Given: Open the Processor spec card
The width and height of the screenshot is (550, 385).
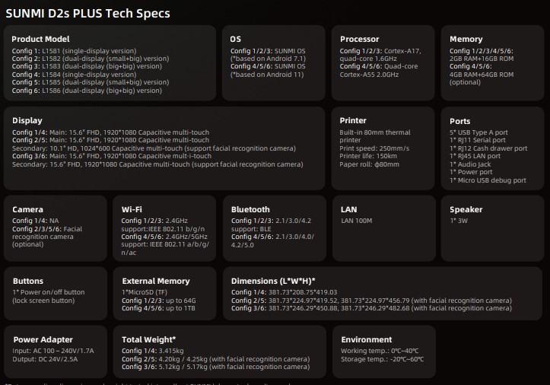Looking at the screenshot, I should pyautogui.click(x=383, y=63).
